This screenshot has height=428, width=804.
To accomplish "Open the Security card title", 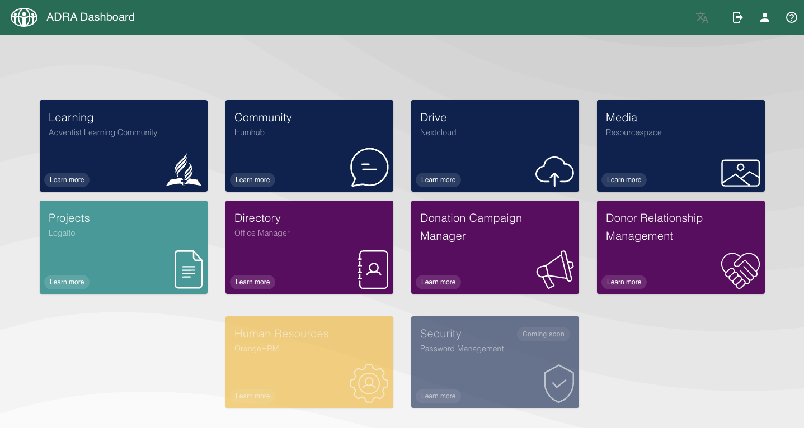I will [x=441, y=334].
